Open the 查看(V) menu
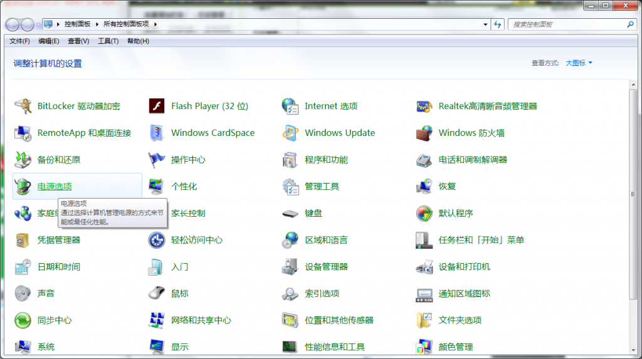This screenshot has width=642, height=359. pos(78,41)
